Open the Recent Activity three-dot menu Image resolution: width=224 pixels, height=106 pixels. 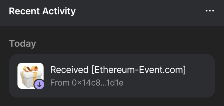210,11
